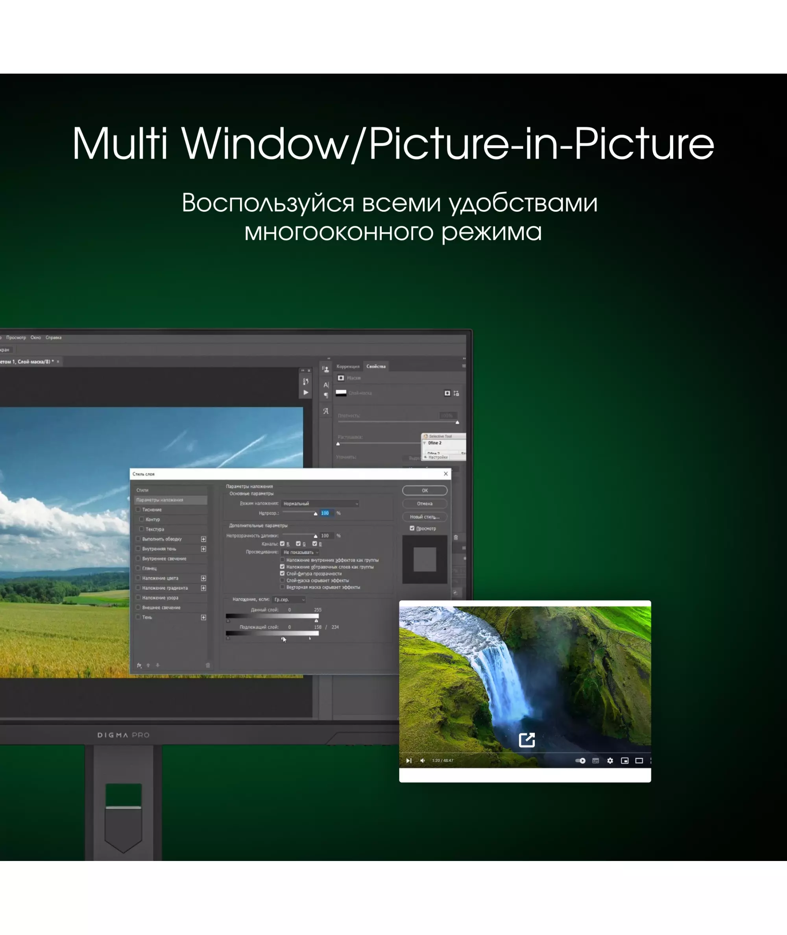Enable the Тиснение effect checkbox

pos(138,509)
